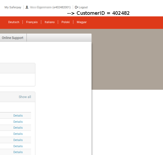Open the Online Support tab
The image size is (163, 155).
click(13, 38)
